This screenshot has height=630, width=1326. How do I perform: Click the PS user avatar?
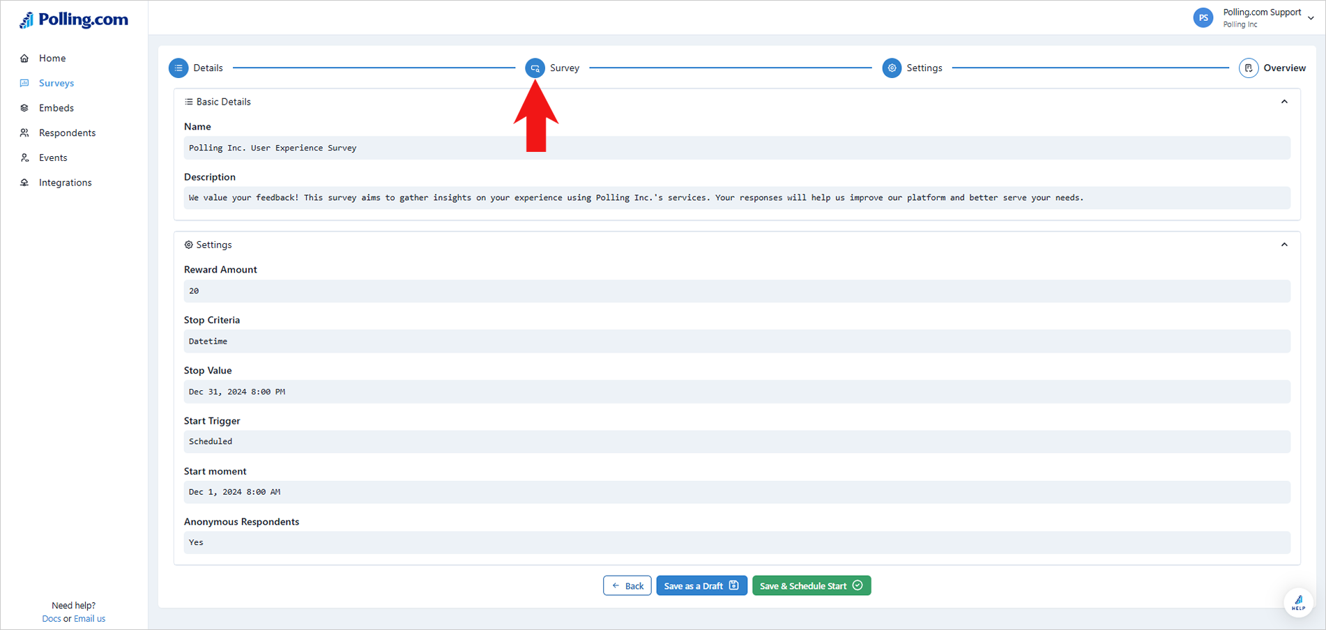1203,18
